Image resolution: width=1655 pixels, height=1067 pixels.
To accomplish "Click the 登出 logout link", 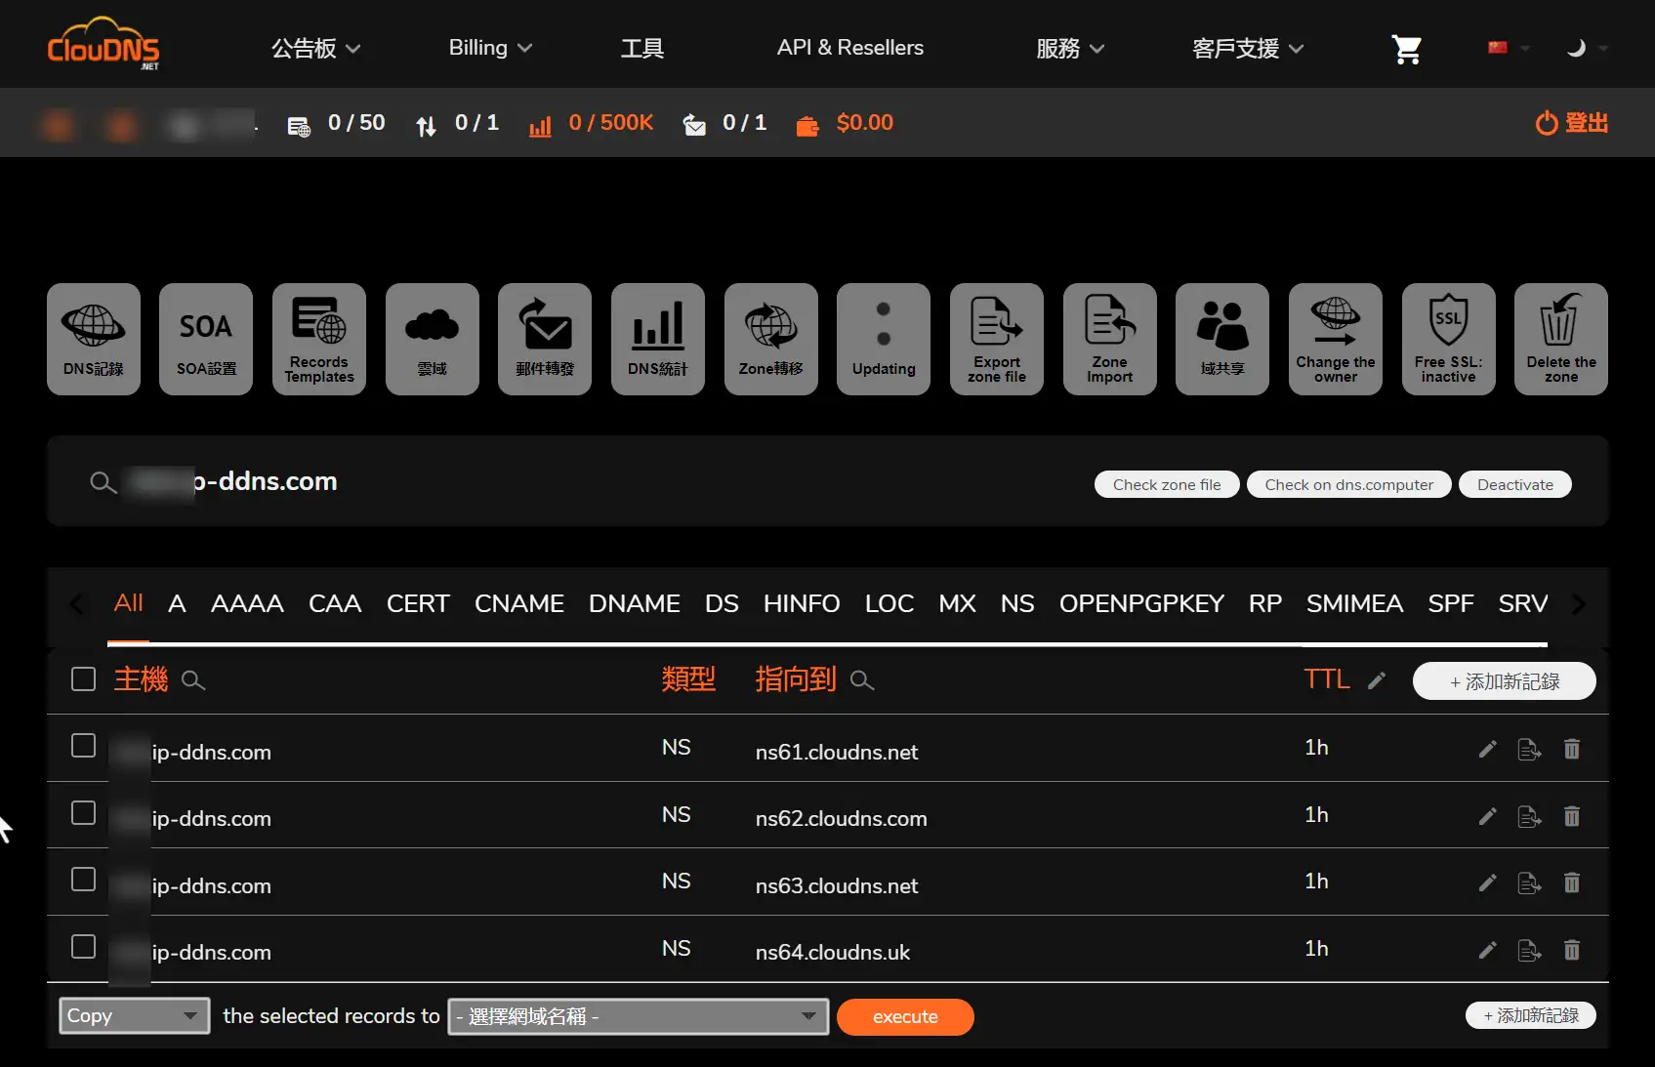I will pos(1572,123).
